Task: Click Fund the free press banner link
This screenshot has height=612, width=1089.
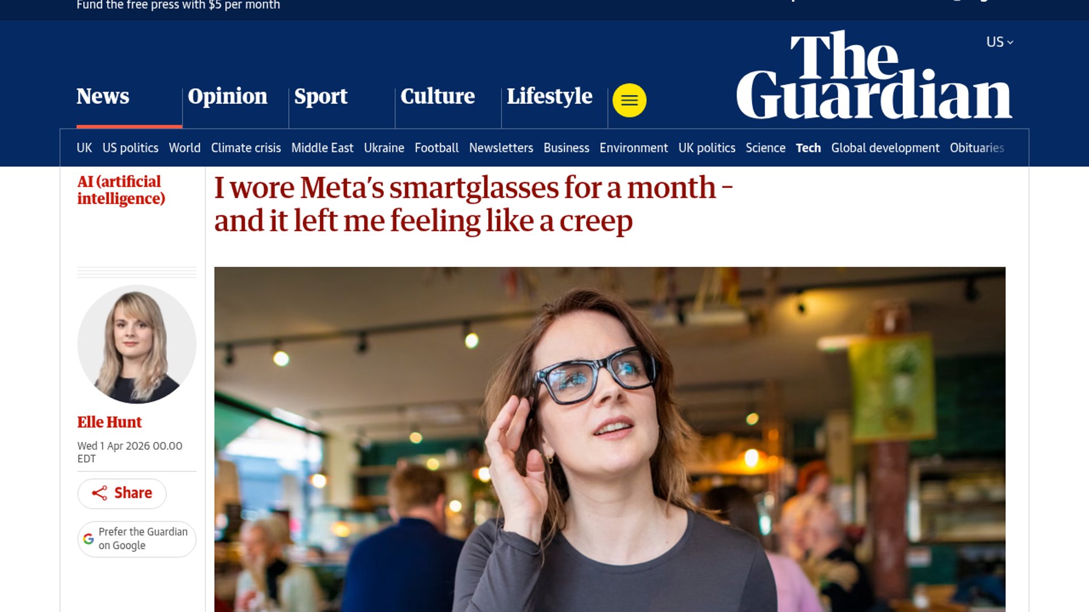Action: coord(178,5)
